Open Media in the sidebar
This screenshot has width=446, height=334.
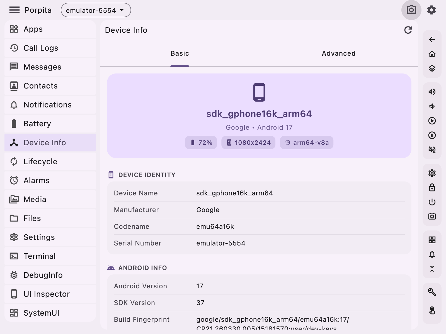[50, 199]
